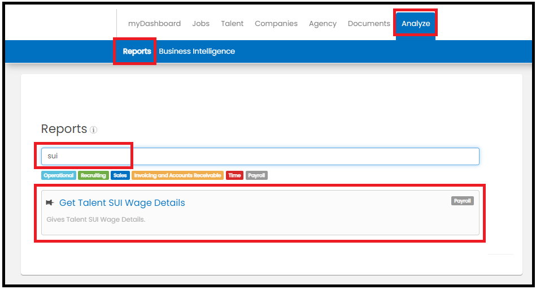Go to the Jobs tab
536x289 pixels.
[201, 24]
